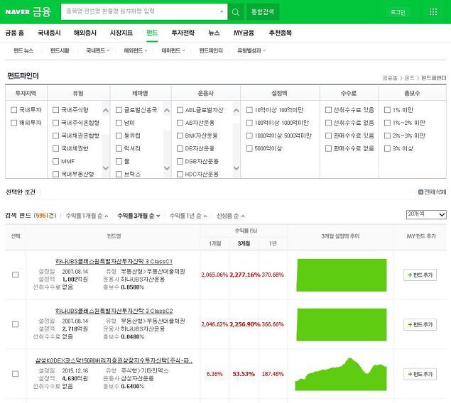Check the 1% 미만 checkbox
The width and height of the screenshot is (451, 403).
(388, 110)
